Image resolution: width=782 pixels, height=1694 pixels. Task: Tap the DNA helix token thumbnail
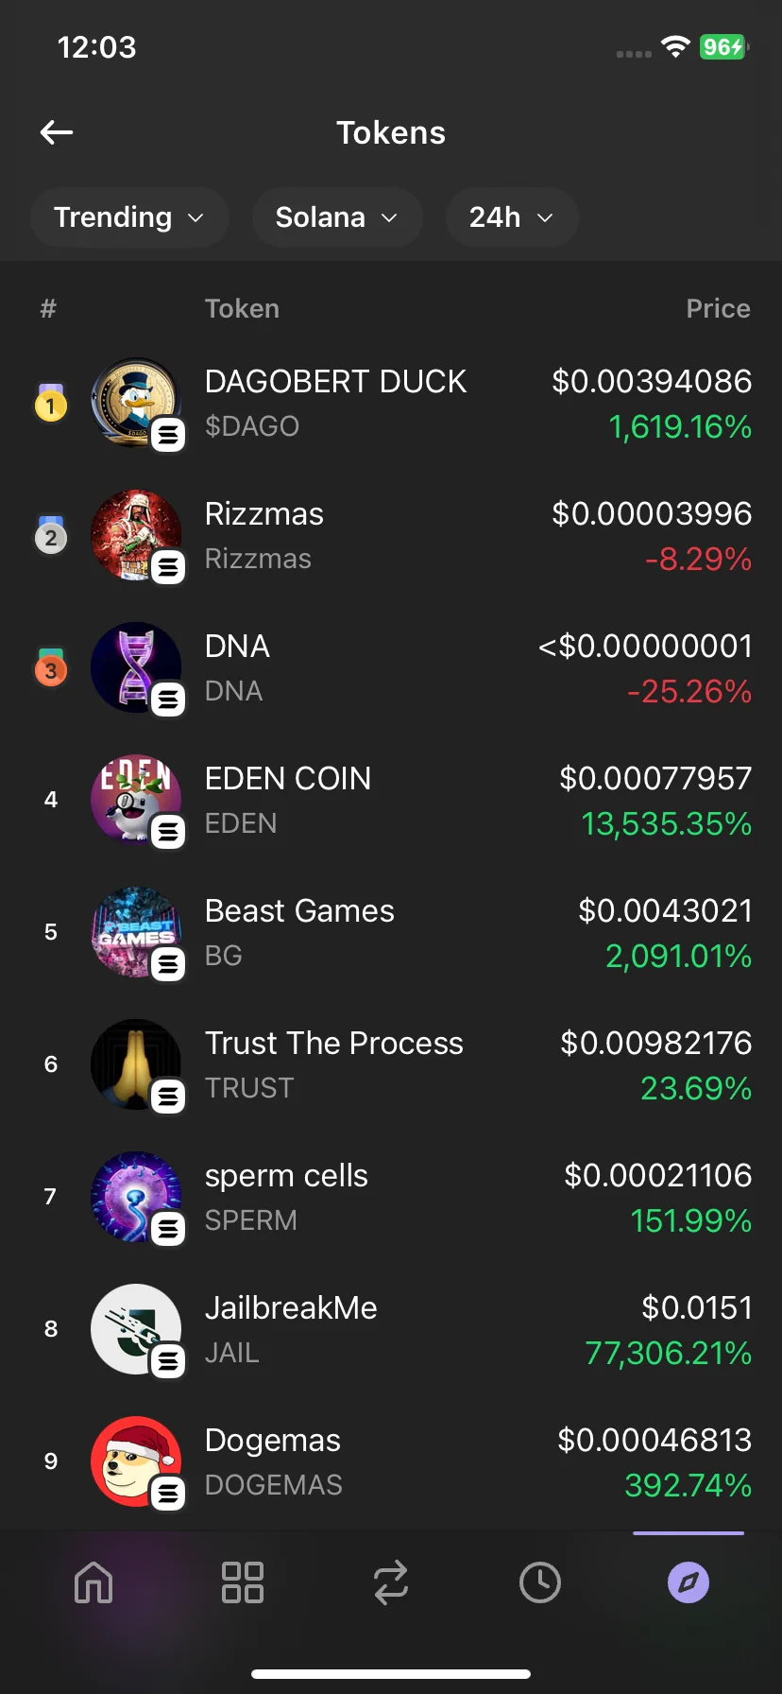136,667
